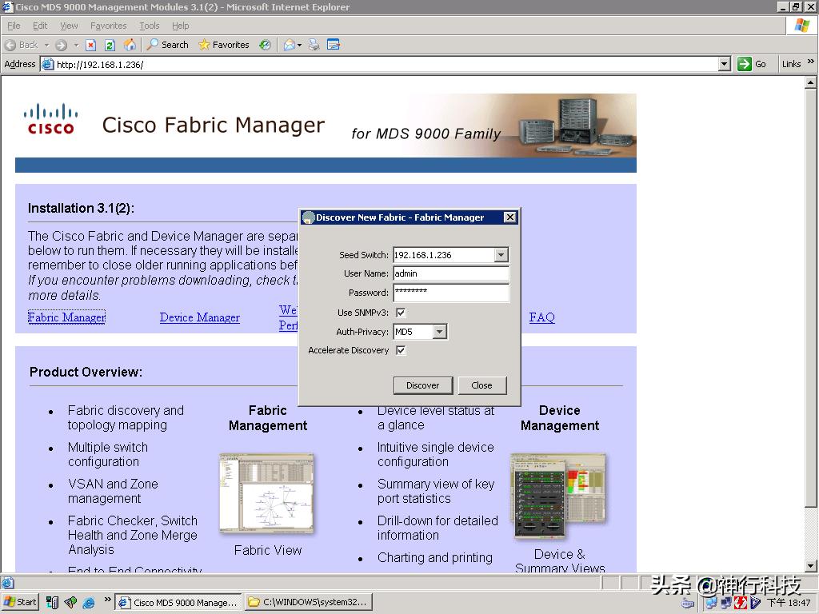Open the Seed Switch dropdown list
This screenshot has height=614, width=819.
tap(503, 255)
